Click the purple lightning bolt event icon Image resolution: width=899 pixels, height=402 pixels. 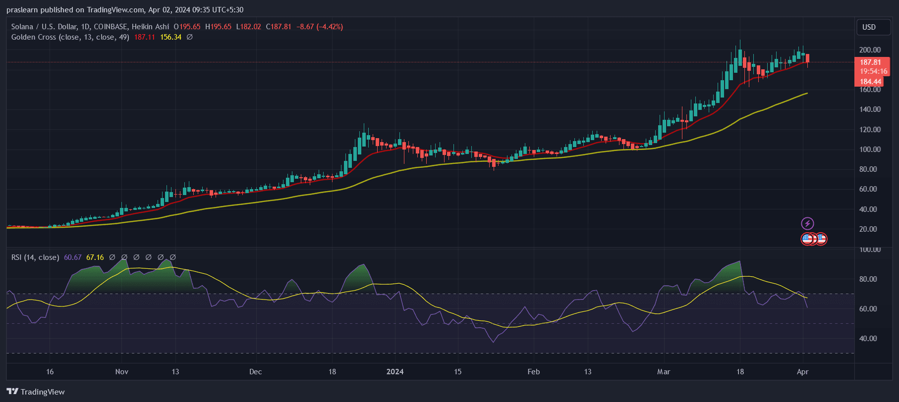807,223
